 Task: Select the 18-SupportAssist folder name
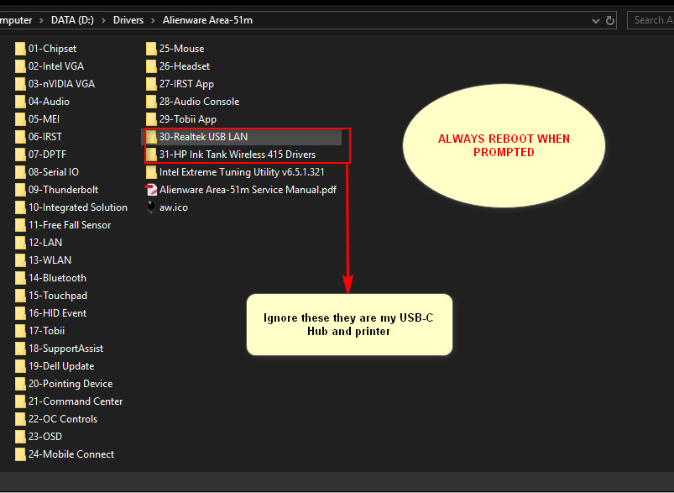pos(65,349)
